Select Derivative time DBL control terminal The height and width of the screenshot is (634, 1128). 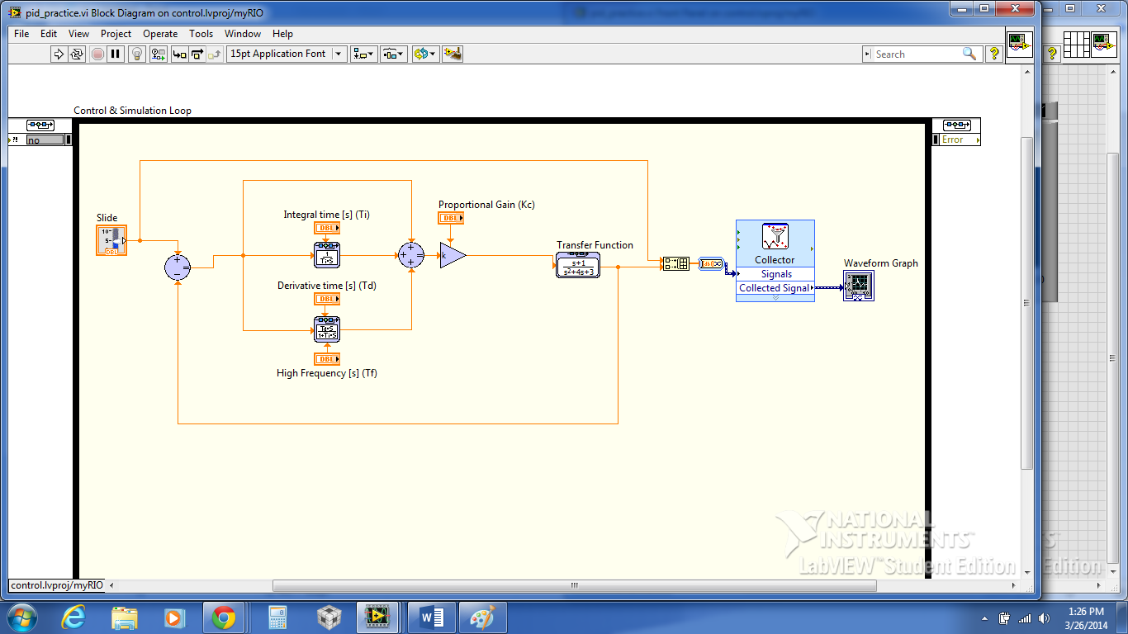coord(327,299)
